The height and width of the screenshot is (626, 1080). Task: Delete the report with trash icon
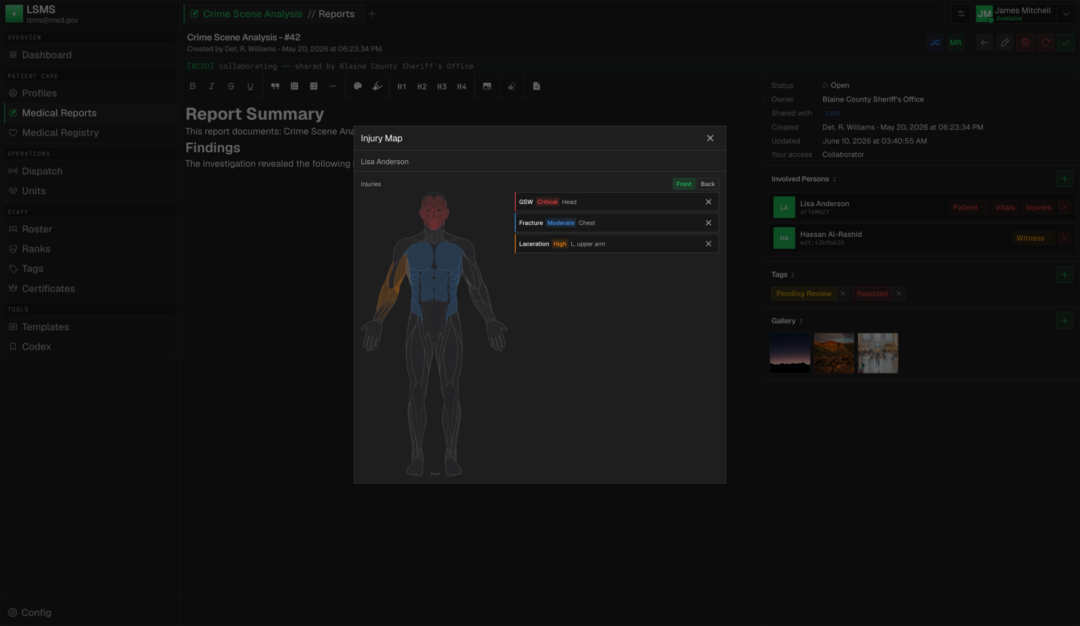(x=1025, y=43)
